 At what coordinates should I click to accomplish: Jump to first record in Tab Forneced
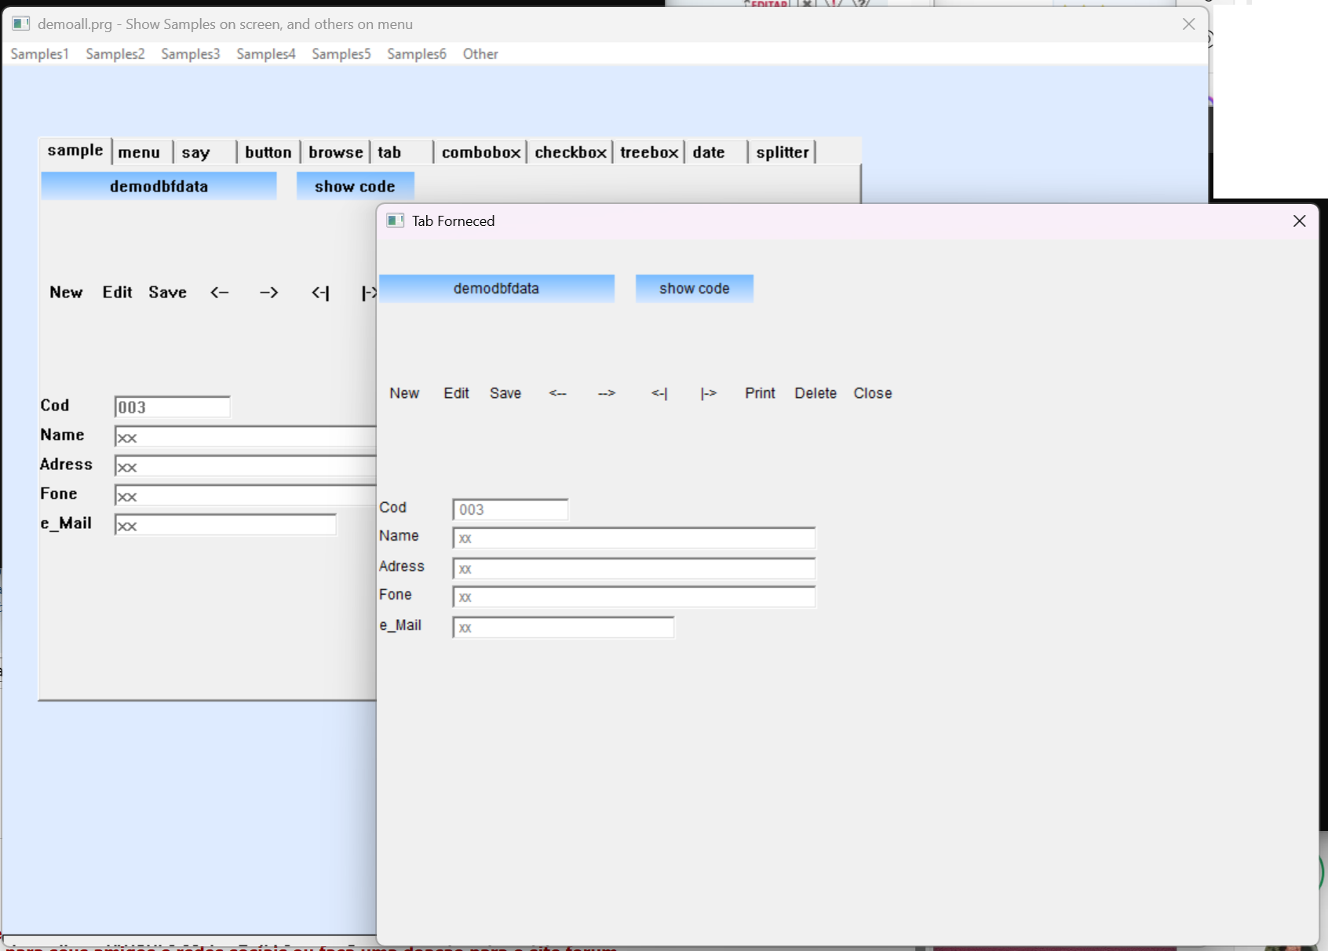[659, 393]
